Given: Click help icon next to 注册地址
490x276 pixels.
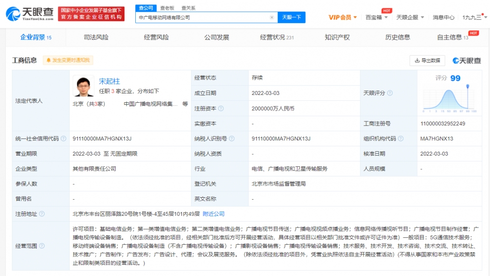Looking at the screenshot, I should (x=42, y=214).
